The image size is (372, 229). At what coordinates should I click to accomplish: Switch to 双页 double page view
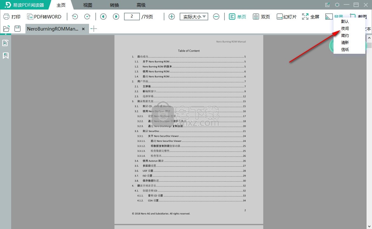click(261, 17)
